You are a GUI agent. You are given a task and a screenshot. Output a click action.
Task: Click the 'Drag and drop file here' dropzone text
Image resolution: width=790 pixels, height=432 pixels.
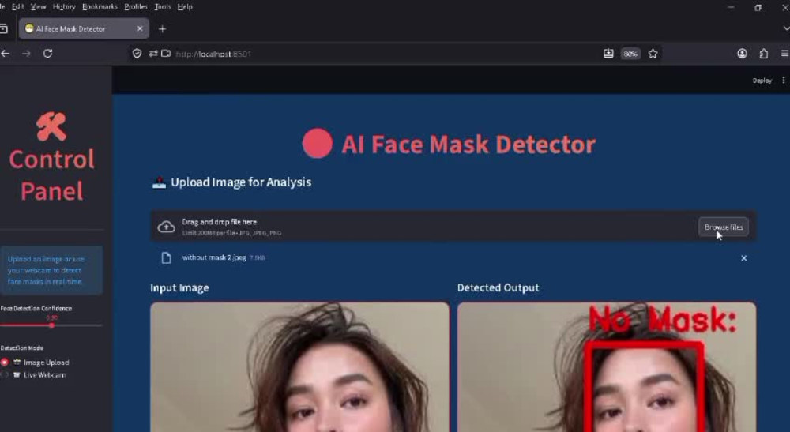(219, 222)
